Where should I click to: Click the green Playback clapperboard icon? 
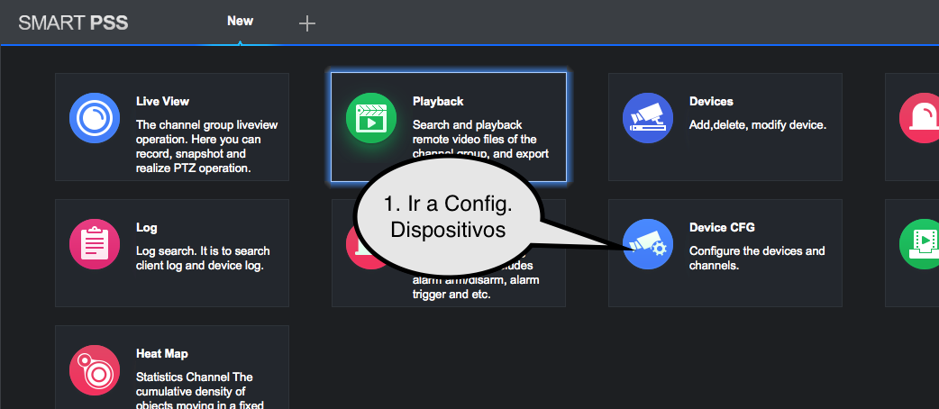click(371, 118)
